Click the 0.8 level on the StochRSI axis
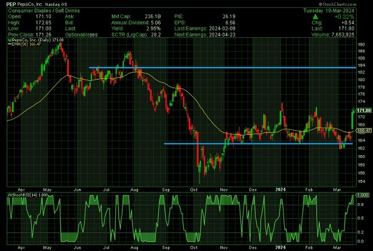373x251 pixels. [361, 204]
